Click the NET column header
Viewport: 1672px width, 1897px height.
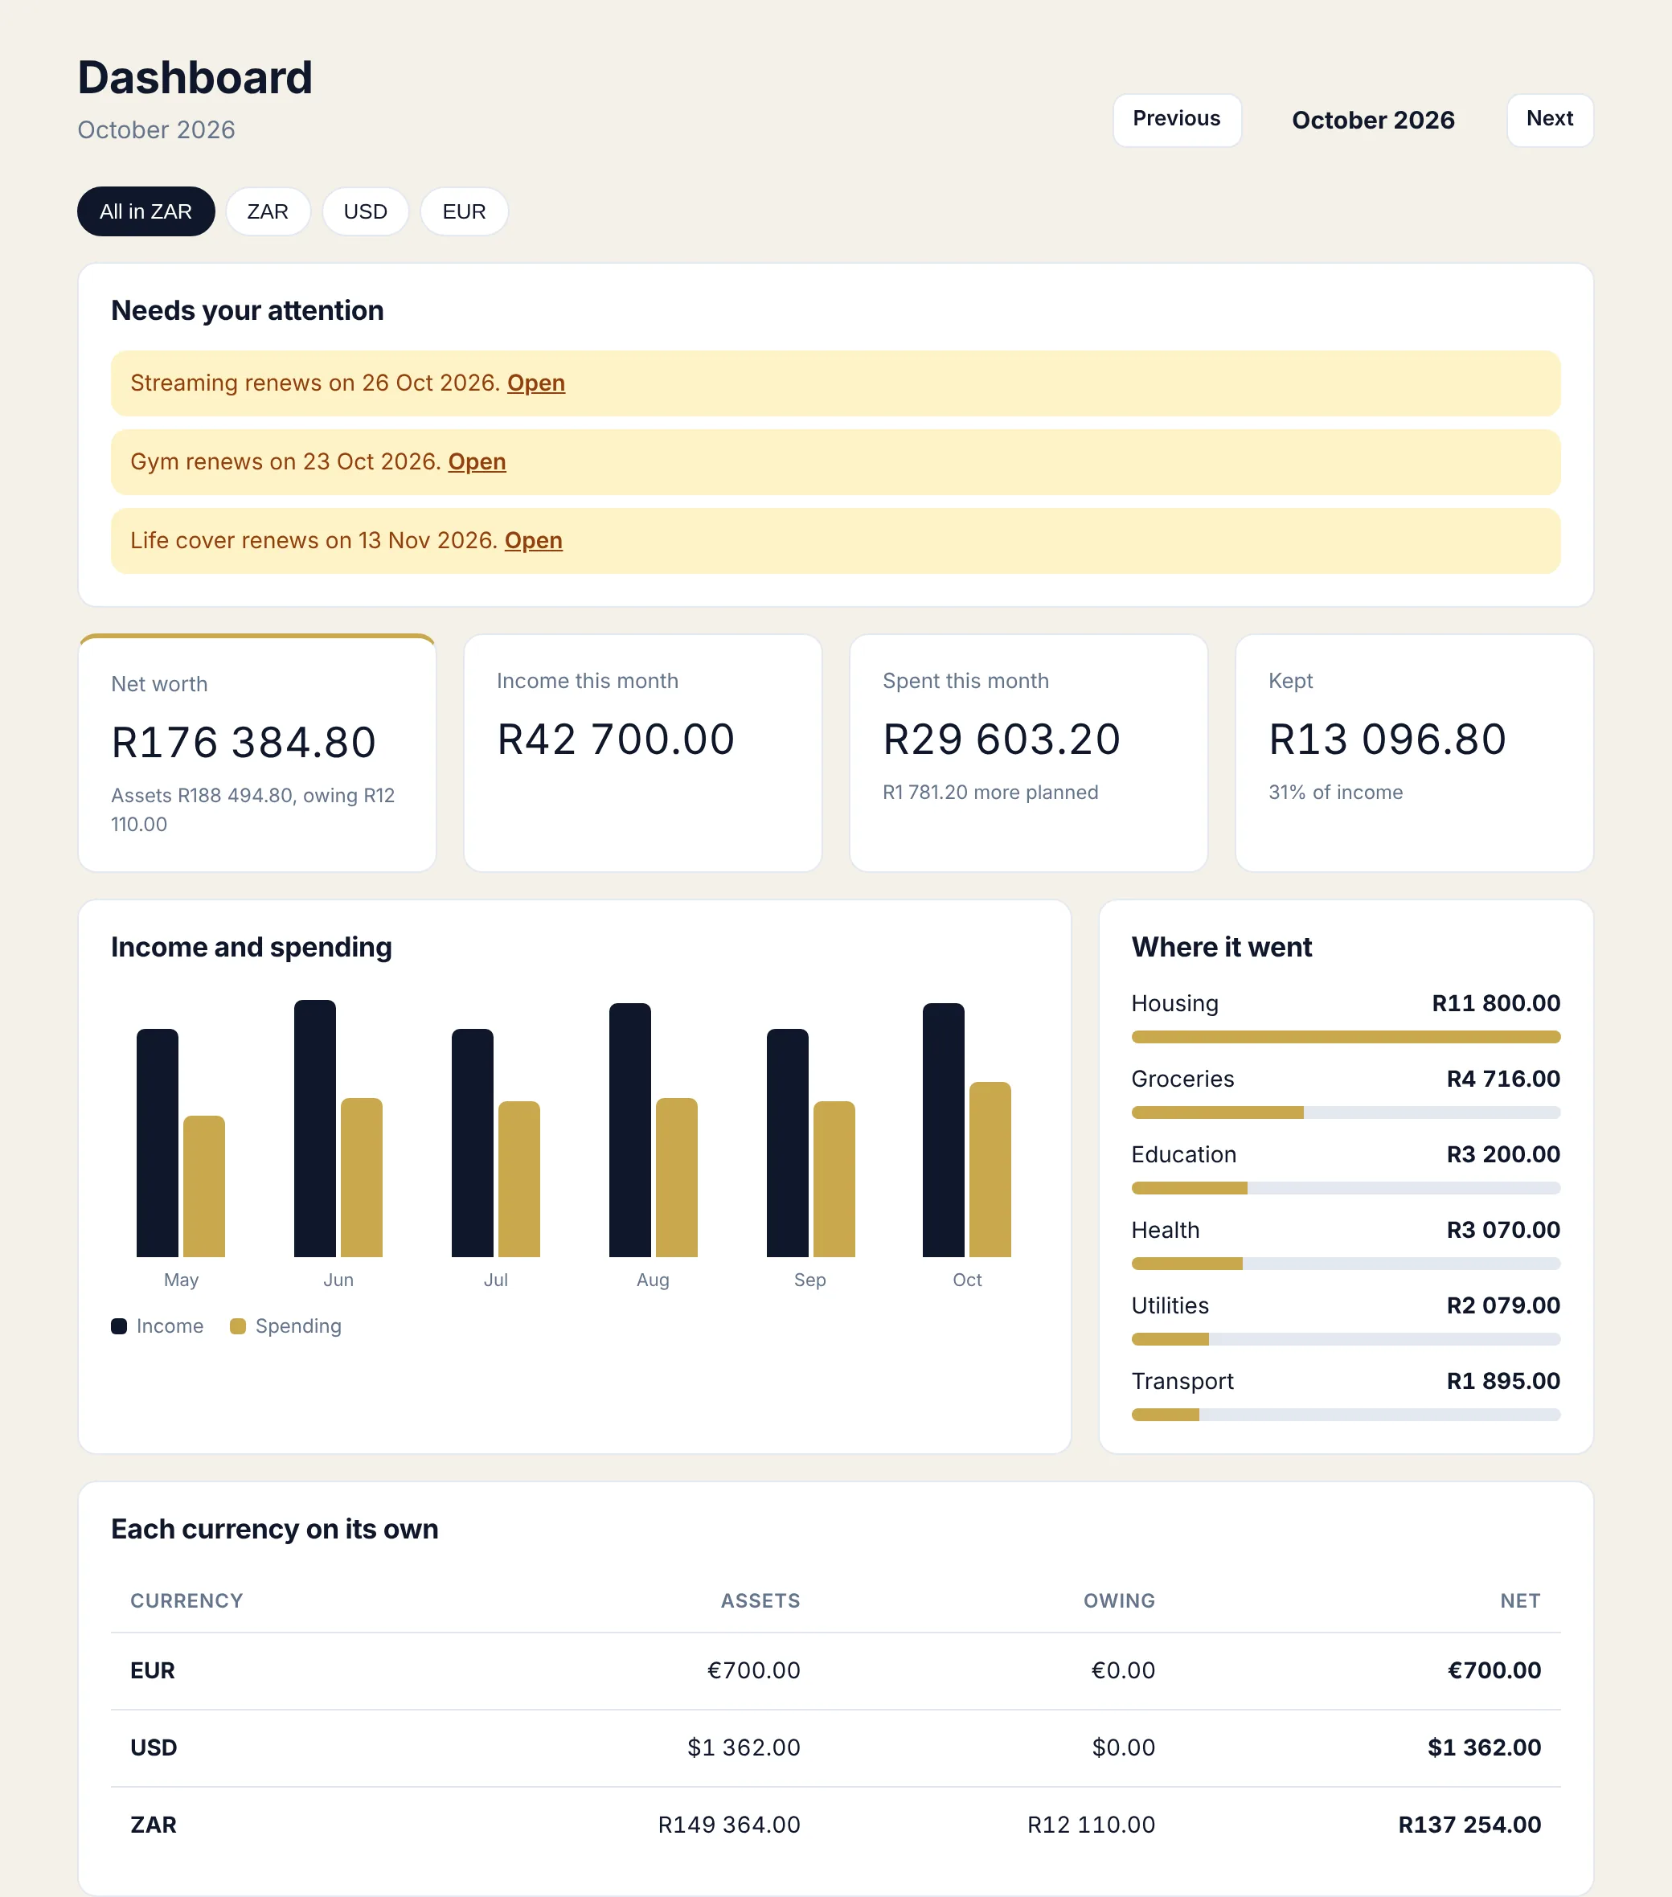pyautogui.click(x=1521, y=1601)
